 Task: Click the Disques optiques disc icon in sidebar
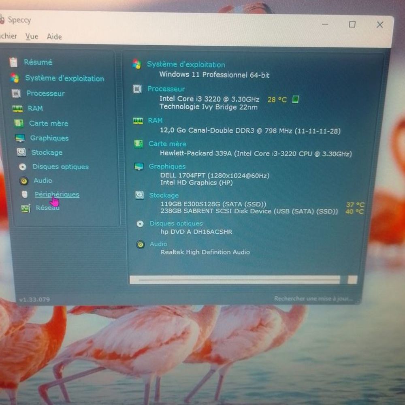coord(23,167)
